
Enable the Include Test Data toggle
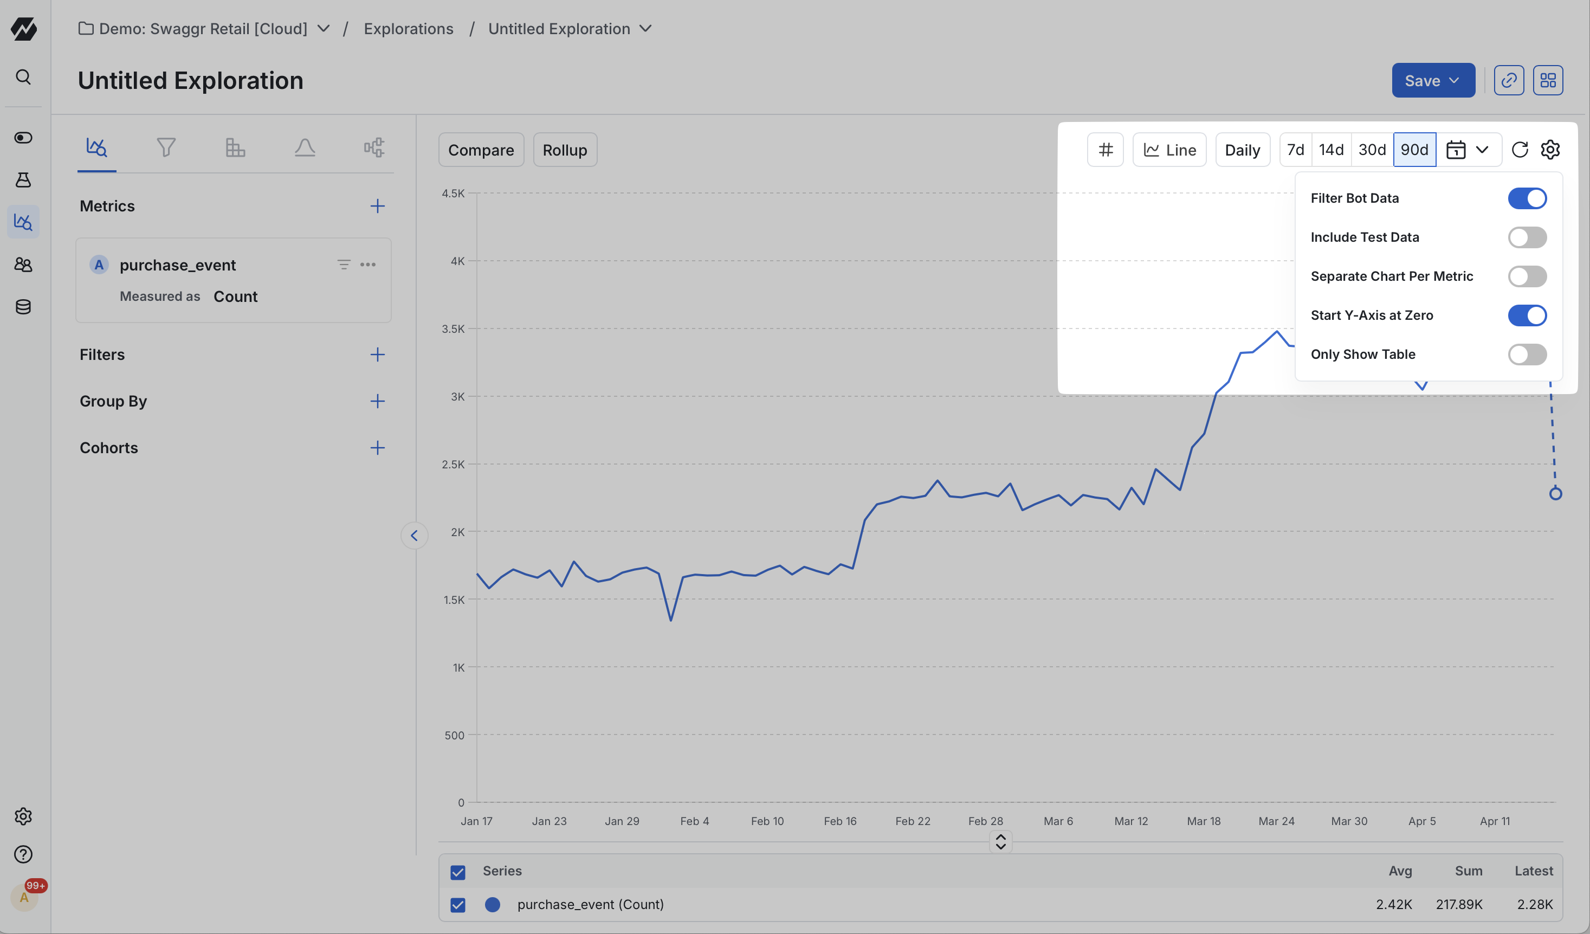coord(1527,237)
